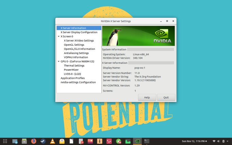
Task: Go to OpenGL Settings
Action: [74, 45]
